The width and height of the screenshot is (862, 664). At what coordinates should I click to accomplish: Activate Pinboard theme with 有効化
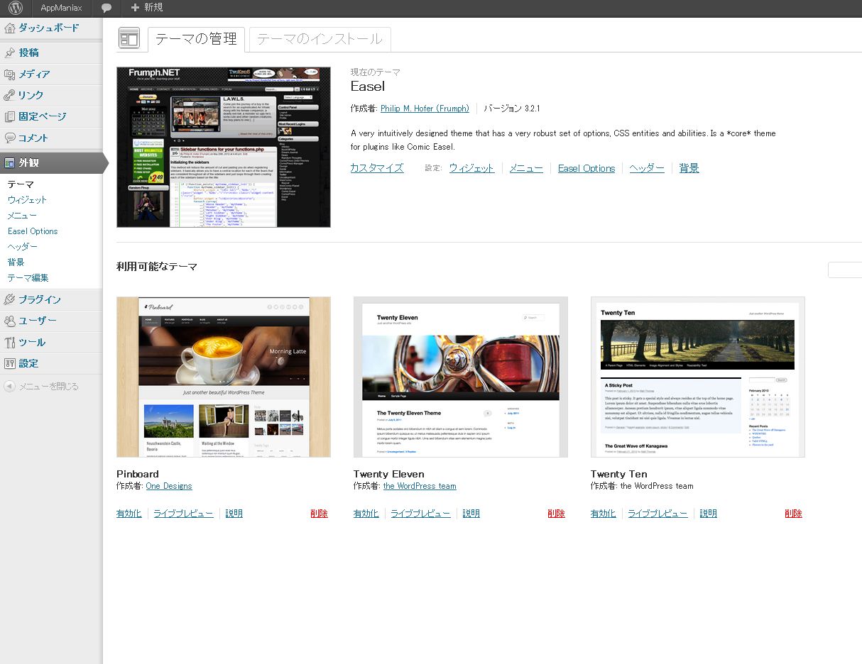click(x=129, y=514)
